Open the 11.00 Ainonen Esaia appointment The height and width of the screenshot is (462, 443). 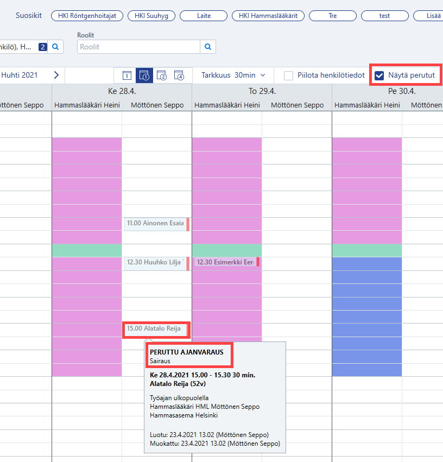156,224
